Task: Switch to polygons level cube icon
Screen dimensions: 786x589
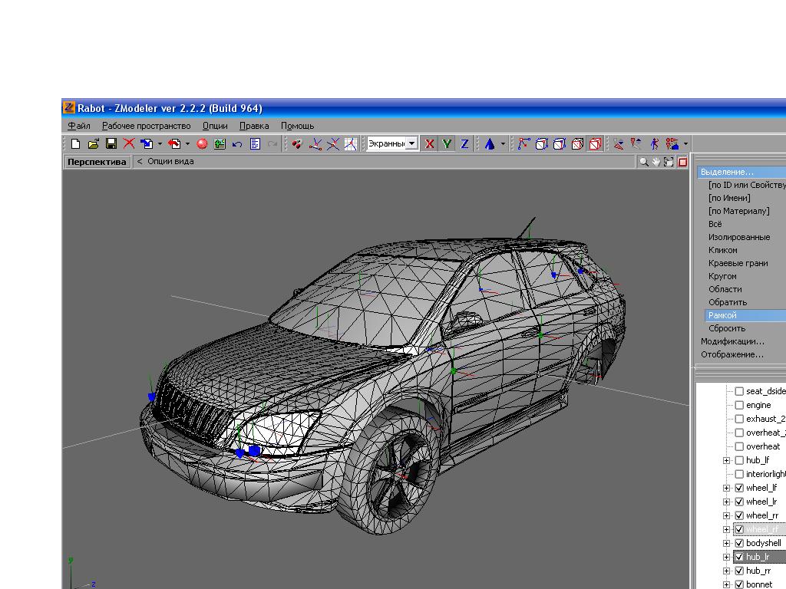Action: tap(577, 144)
